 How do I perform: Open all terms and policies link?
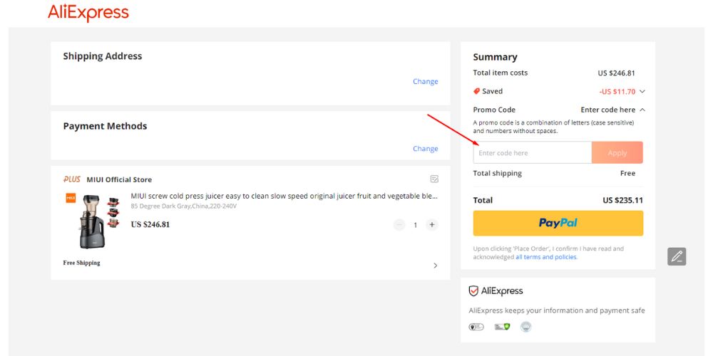point(545,257)
